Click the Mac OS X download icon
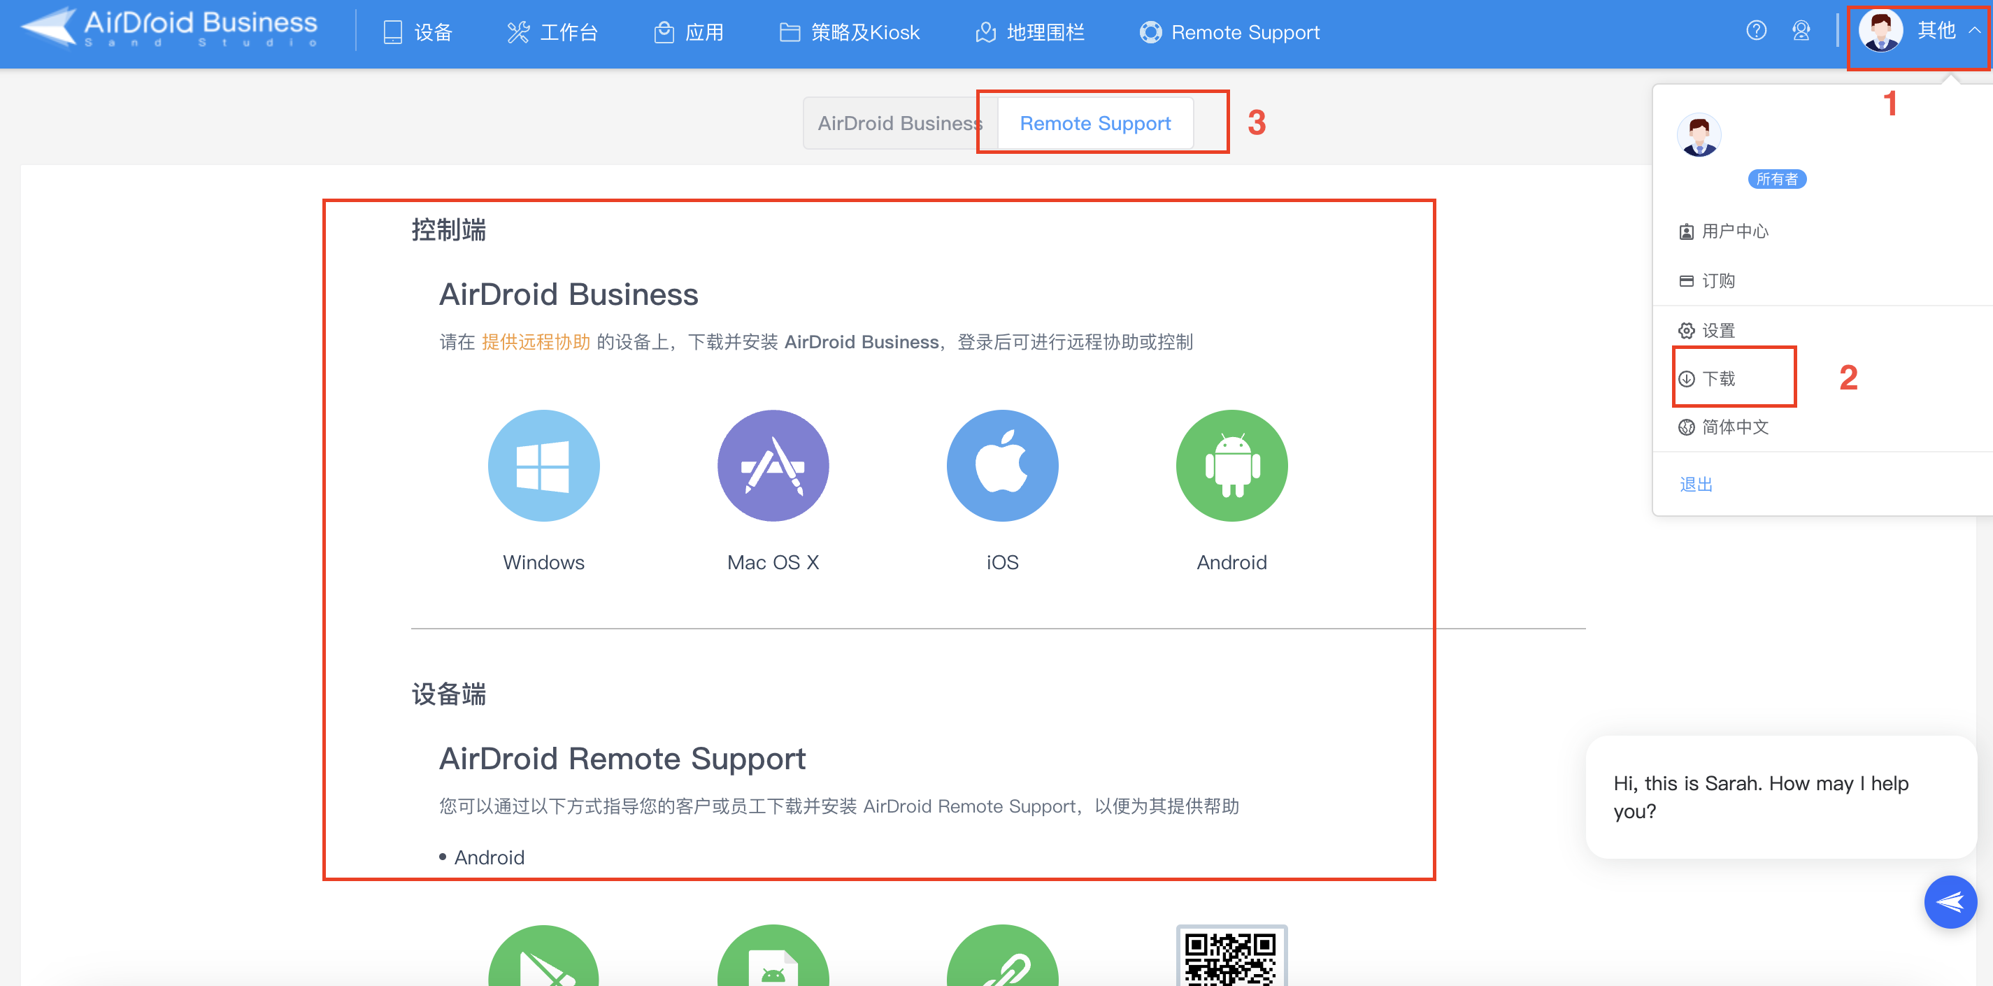Image resolution: width=1993 pixels, height=986 pixels. coord(772,465)
